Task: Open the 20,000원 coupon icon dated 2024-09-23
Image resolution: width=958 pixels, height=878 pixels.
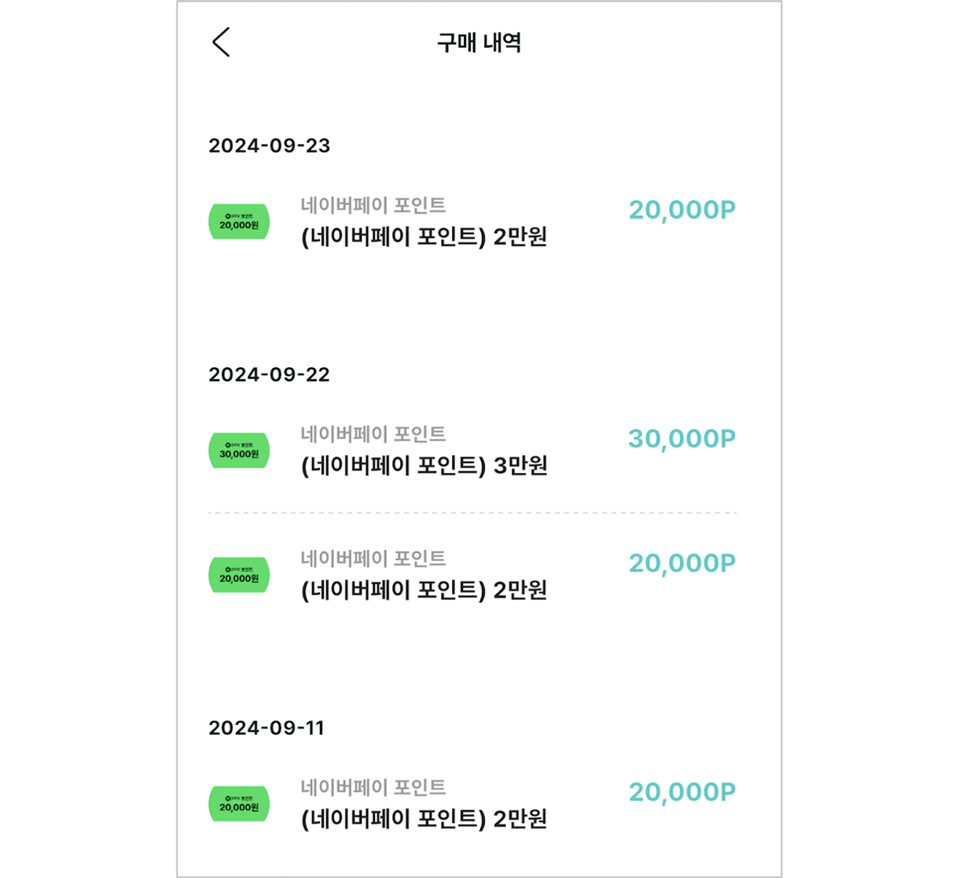Action: tap(239, 221)
